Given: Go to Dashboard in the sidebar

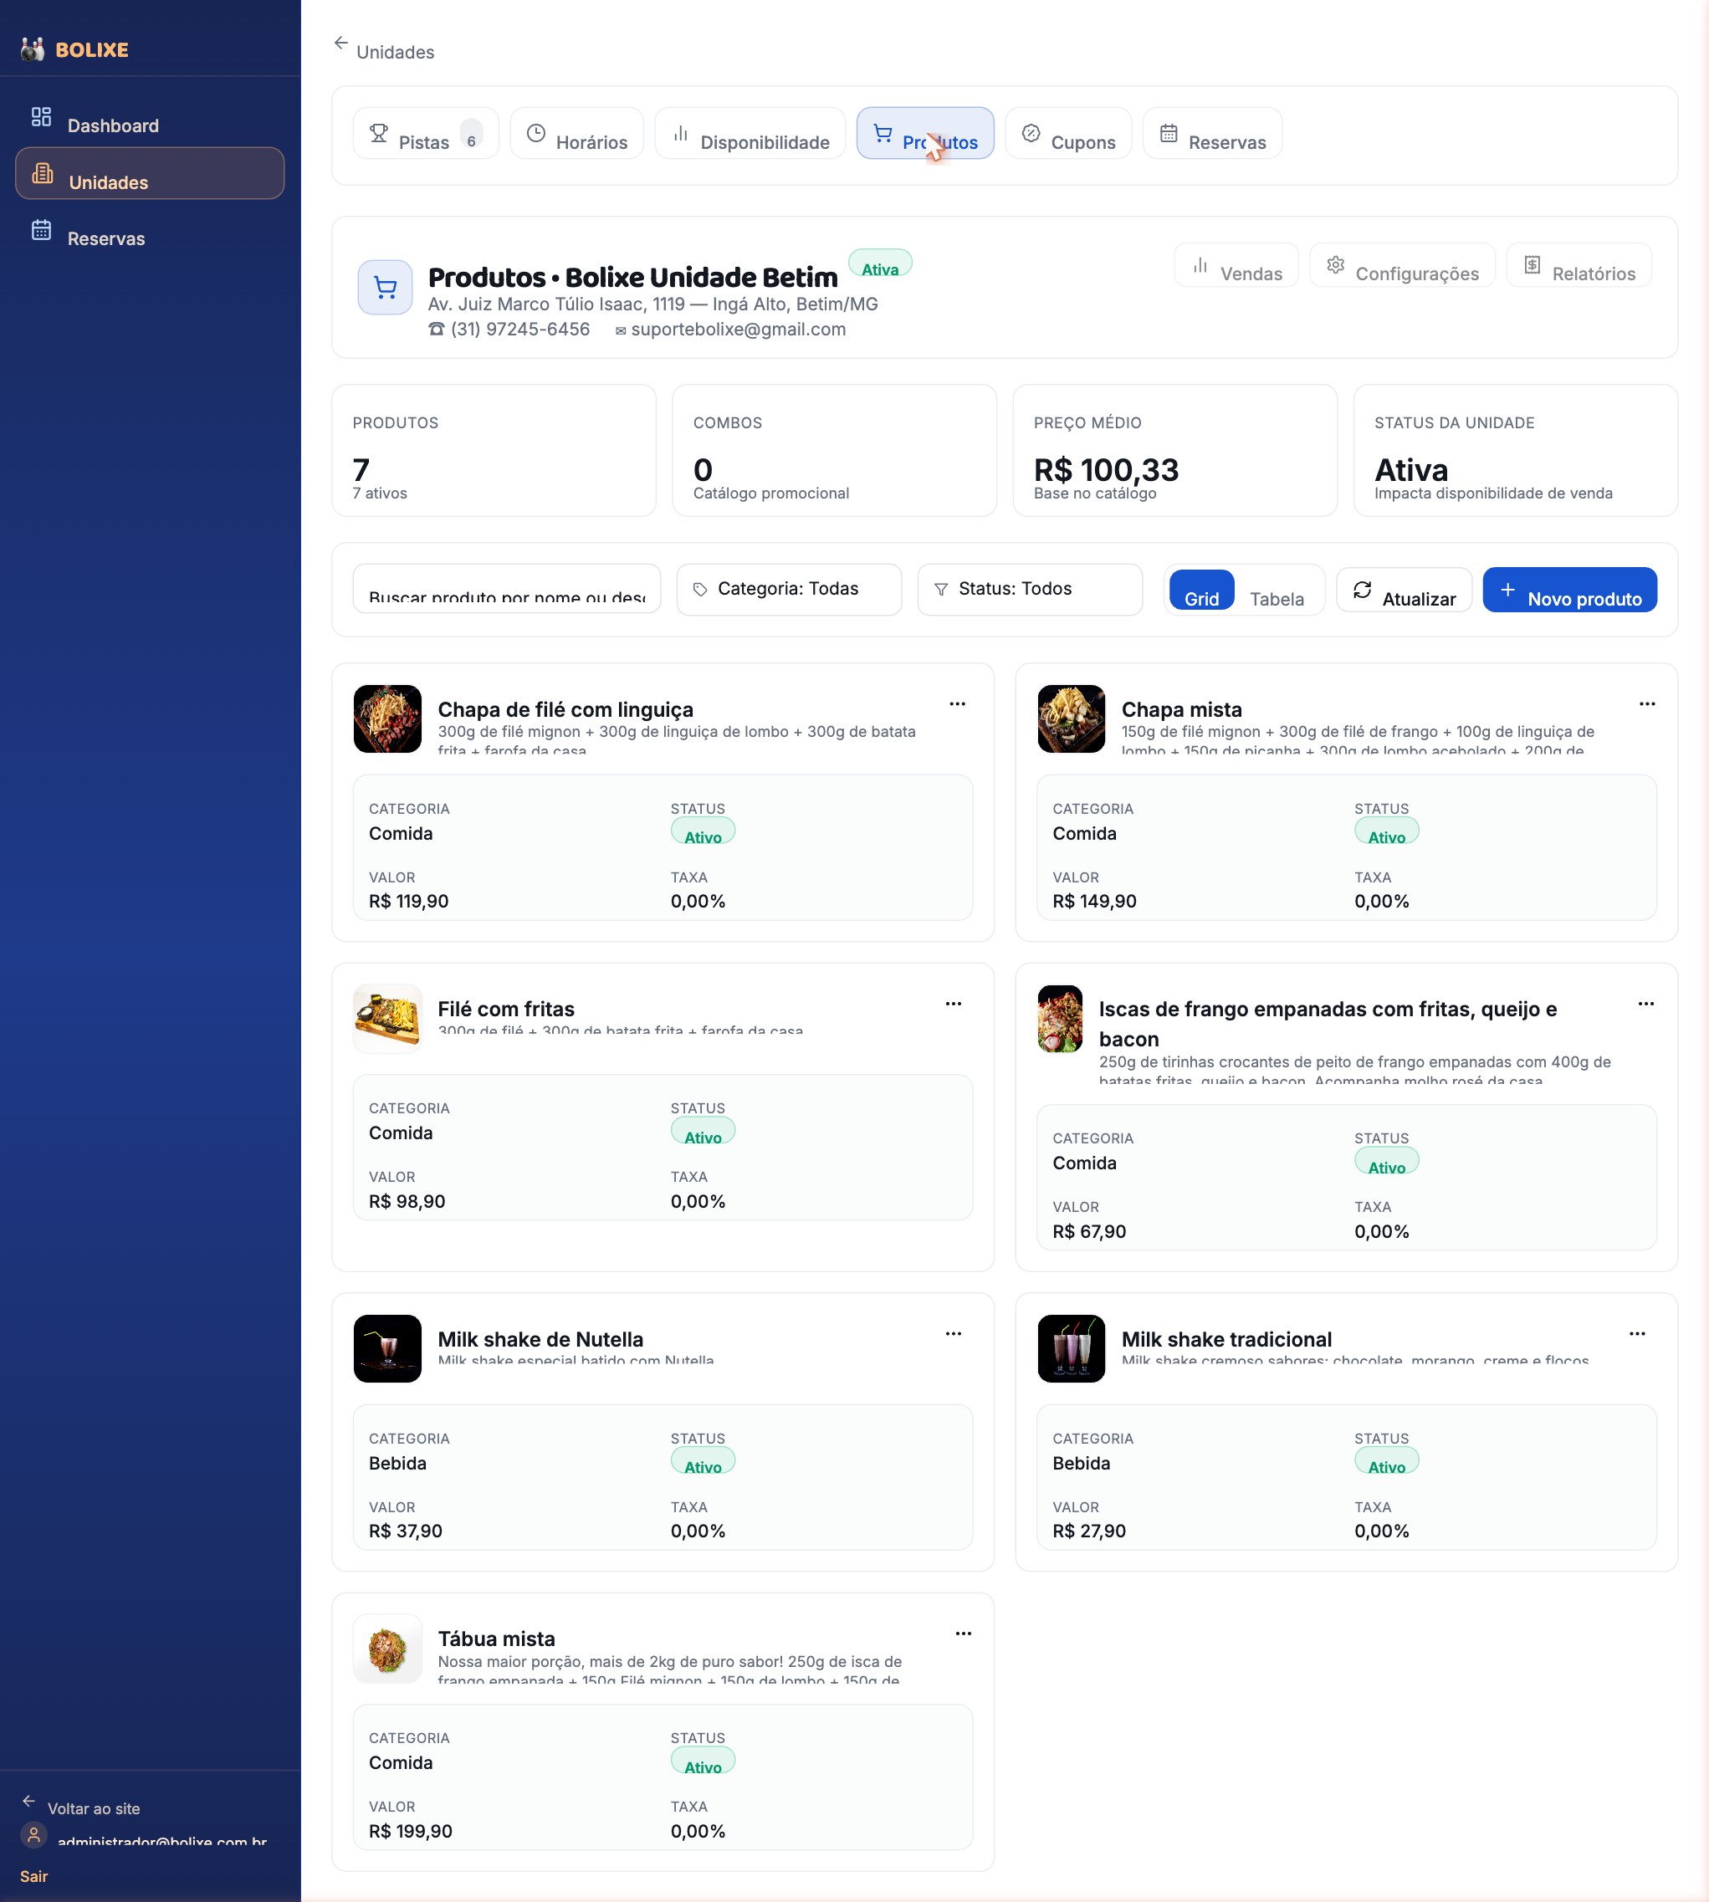Looking at the screenshot, I should pos(151,117).
